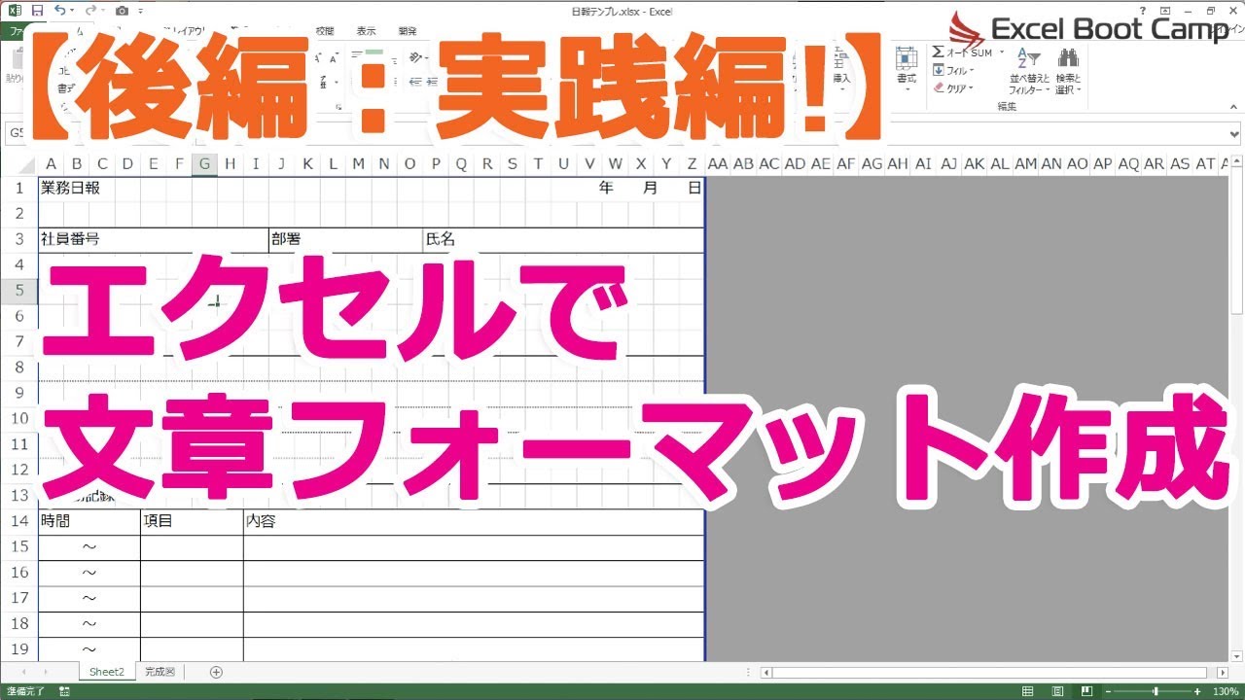Open the フィル fill dropdown

pyautogui.click(x=953, y=70)
